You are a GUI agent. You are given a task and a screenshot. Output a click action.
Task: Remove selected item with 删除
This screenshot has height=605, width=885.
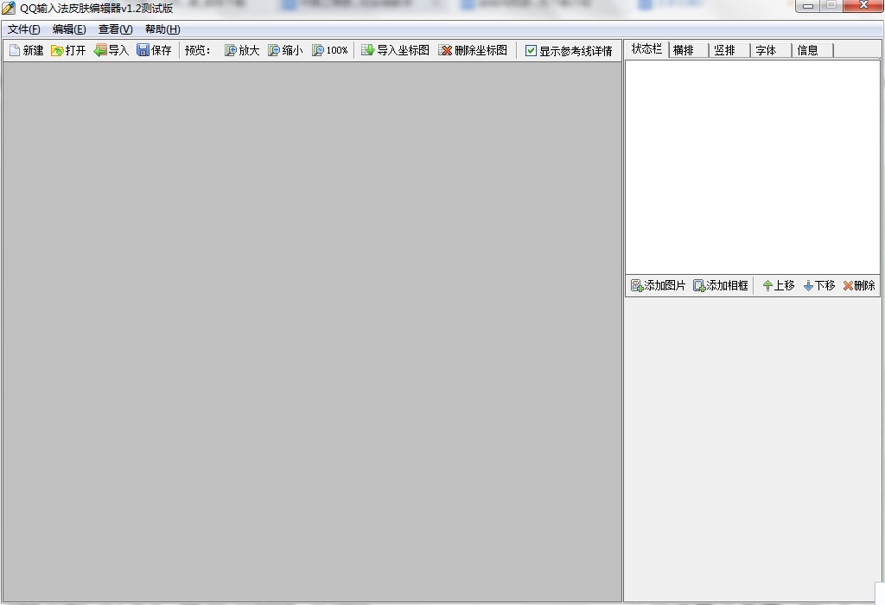(859, 285)
